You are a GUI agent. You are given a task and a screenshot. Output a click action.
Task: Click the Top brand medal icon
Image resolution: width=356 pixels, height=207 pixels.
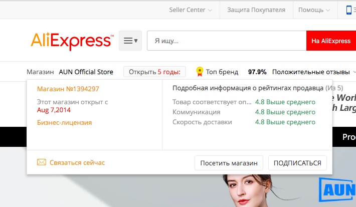point(200,72)
